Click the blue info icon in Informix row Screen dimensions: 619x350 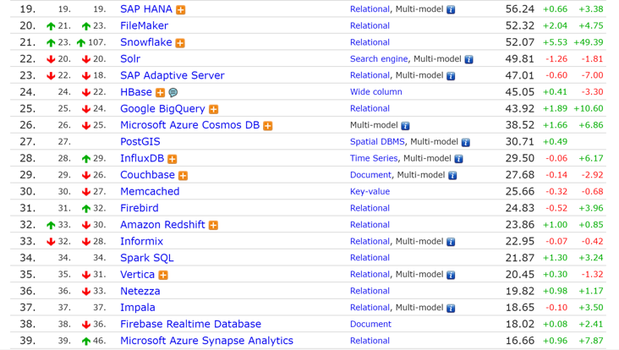pos(451,242)
